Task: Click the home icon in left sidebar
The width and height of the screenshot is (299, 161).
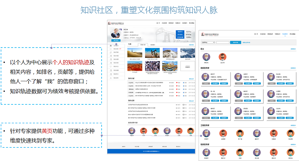Action: pyautogui.click(x=111, y=45)
